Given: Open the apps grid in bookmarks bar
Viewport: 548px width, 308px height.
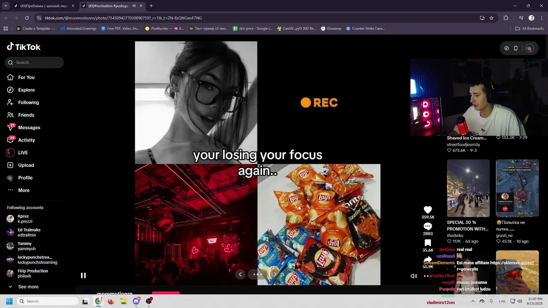Looking at the screenshot, I should coord(6,29).
